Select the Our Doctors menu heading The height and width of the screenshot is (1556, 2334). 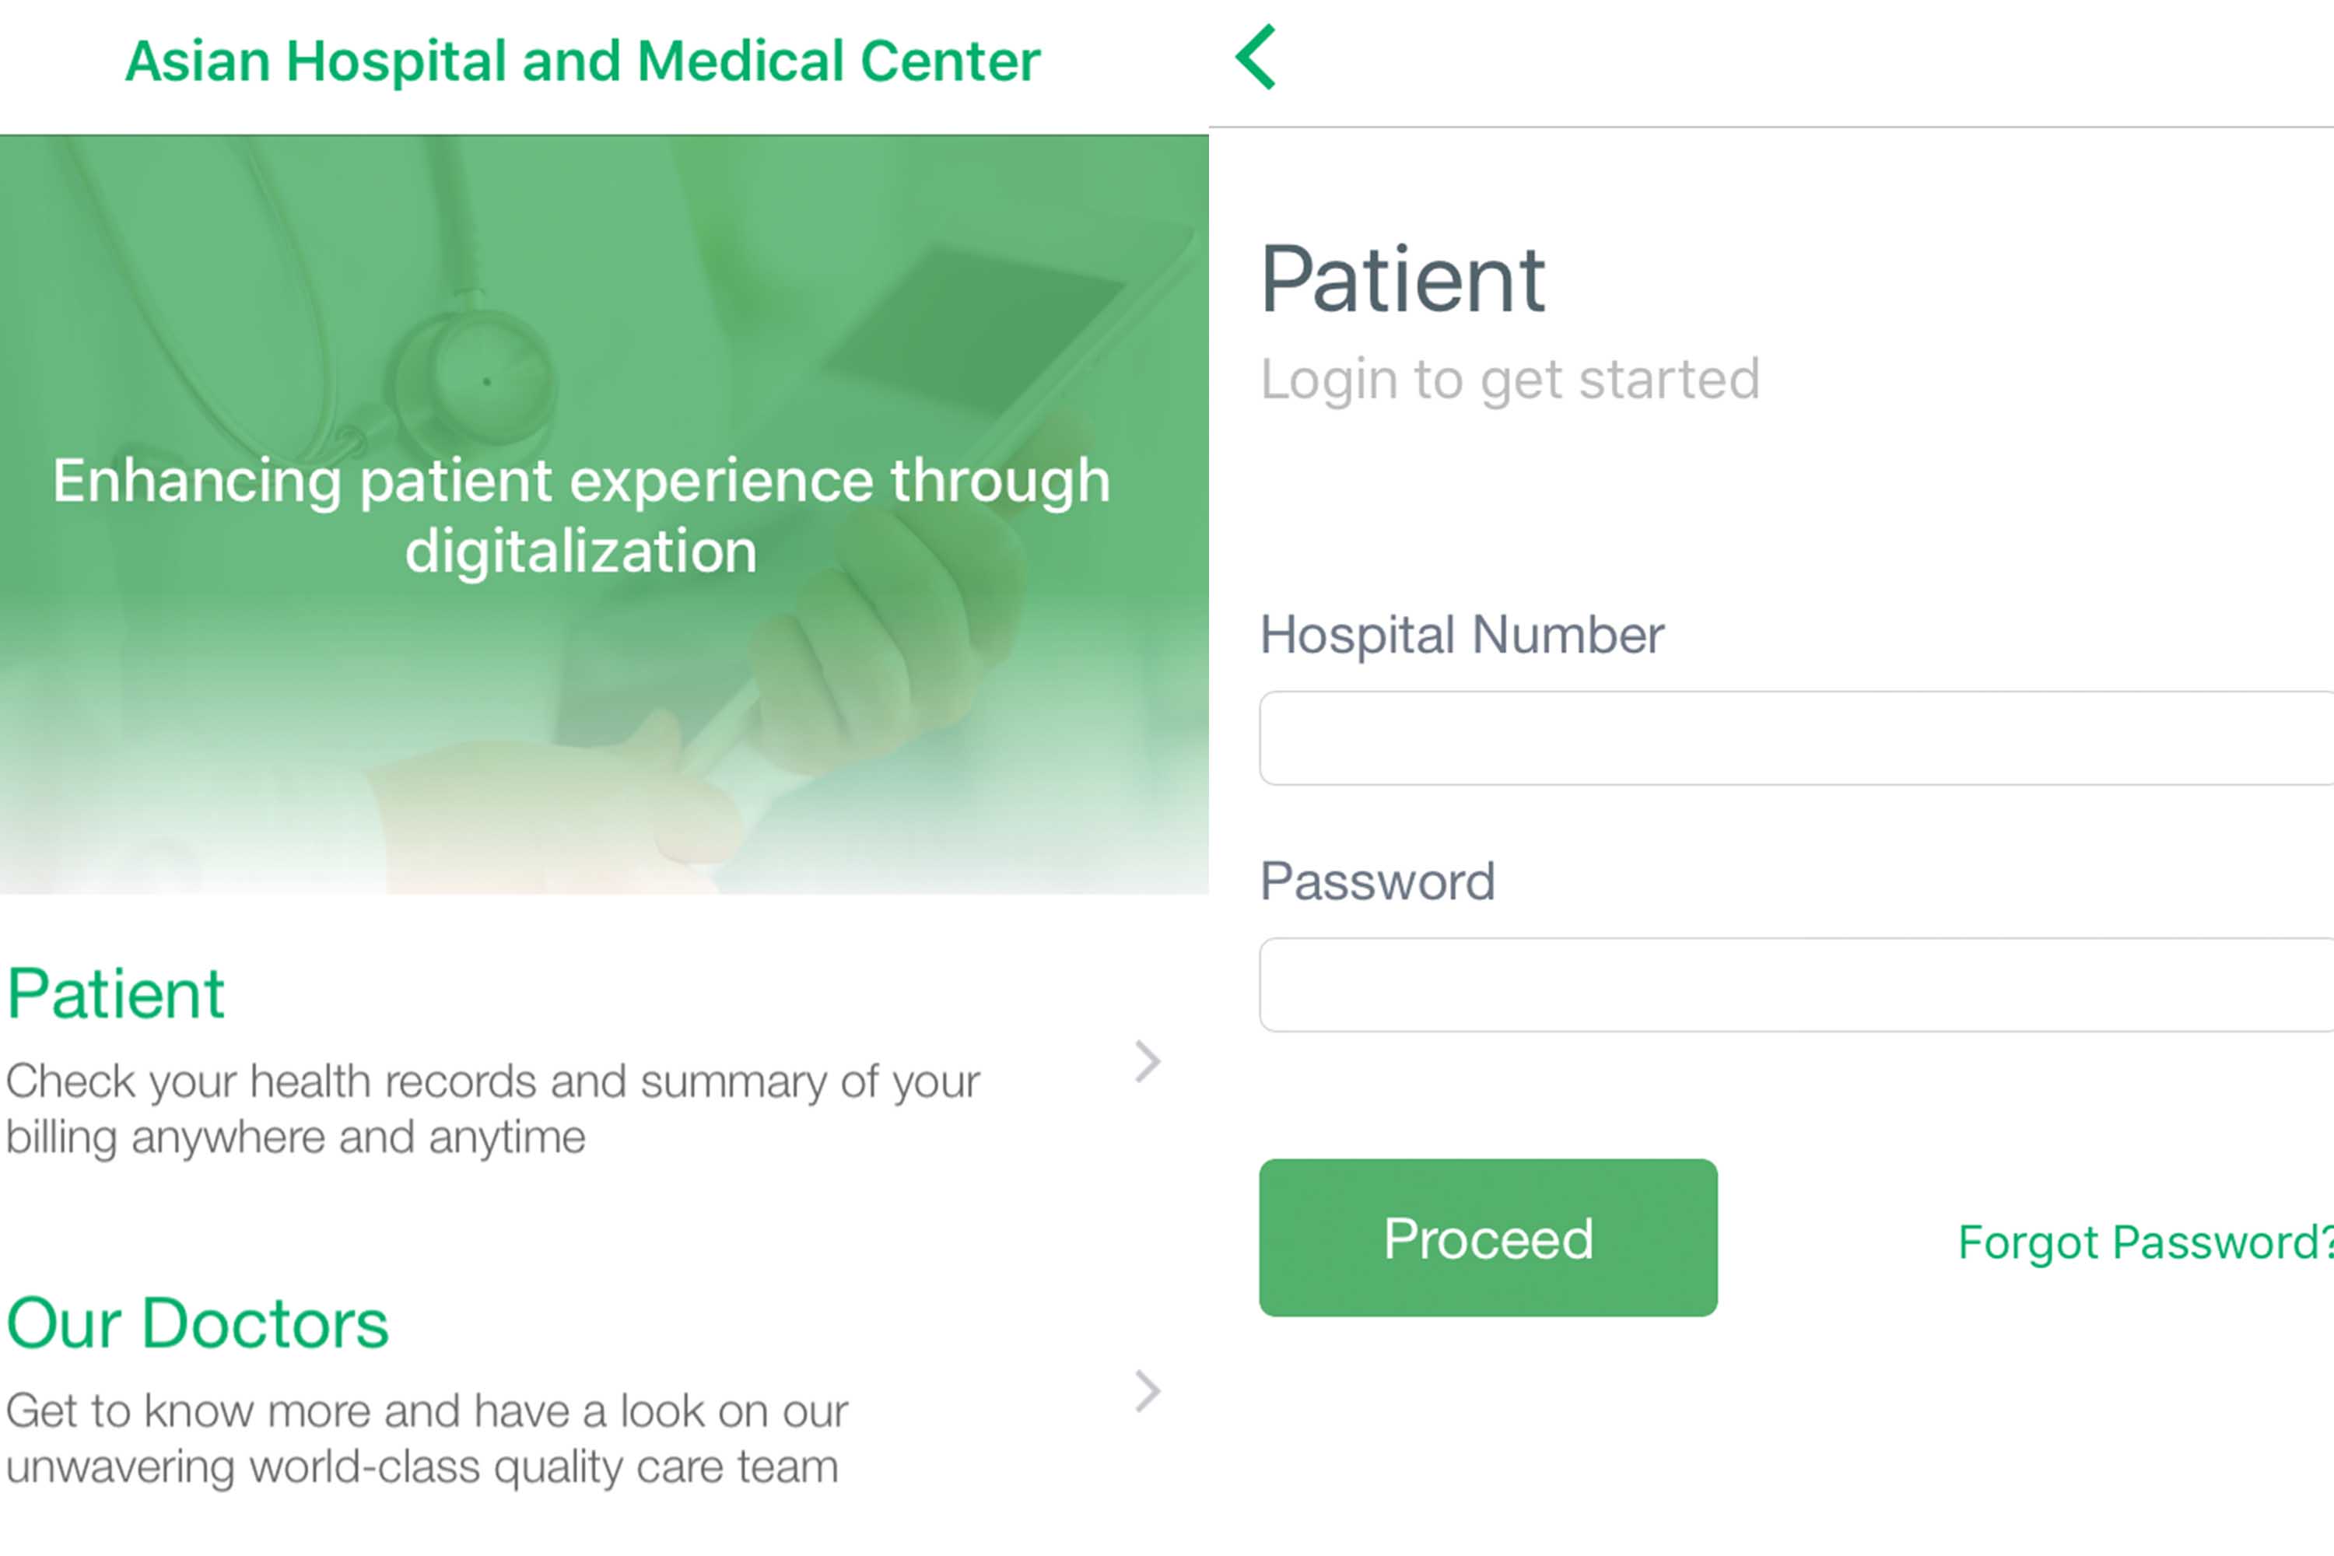[x=198, y=1323]
